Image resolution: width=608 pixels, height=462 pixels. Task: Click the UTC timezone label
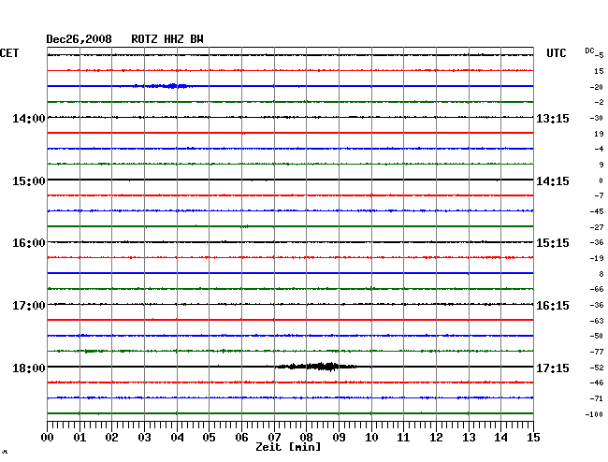coord(556,53)
